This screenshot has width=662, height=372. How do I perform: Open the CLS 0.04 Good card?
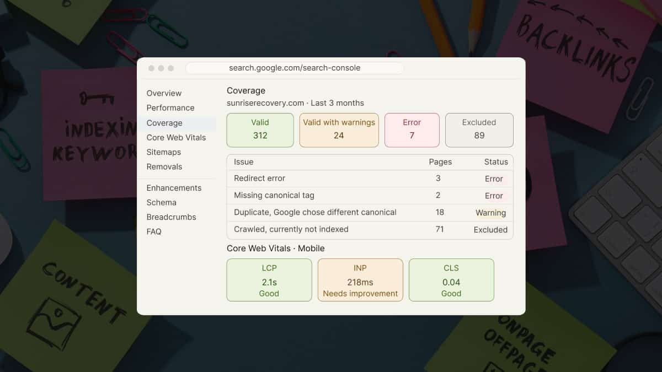click(451, 280)
